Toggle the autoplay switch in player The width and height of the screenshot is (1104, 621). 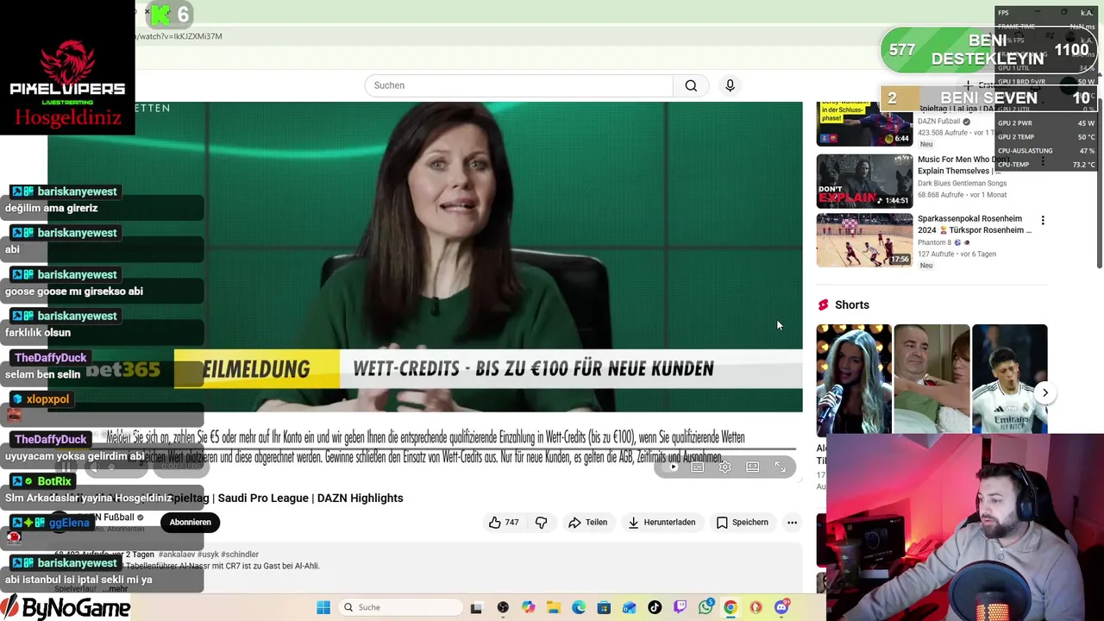click(670, 467)
